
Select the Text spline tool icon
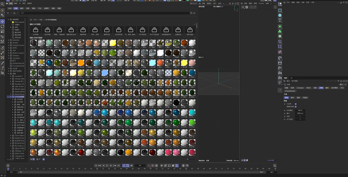click(x=280, y=20)
